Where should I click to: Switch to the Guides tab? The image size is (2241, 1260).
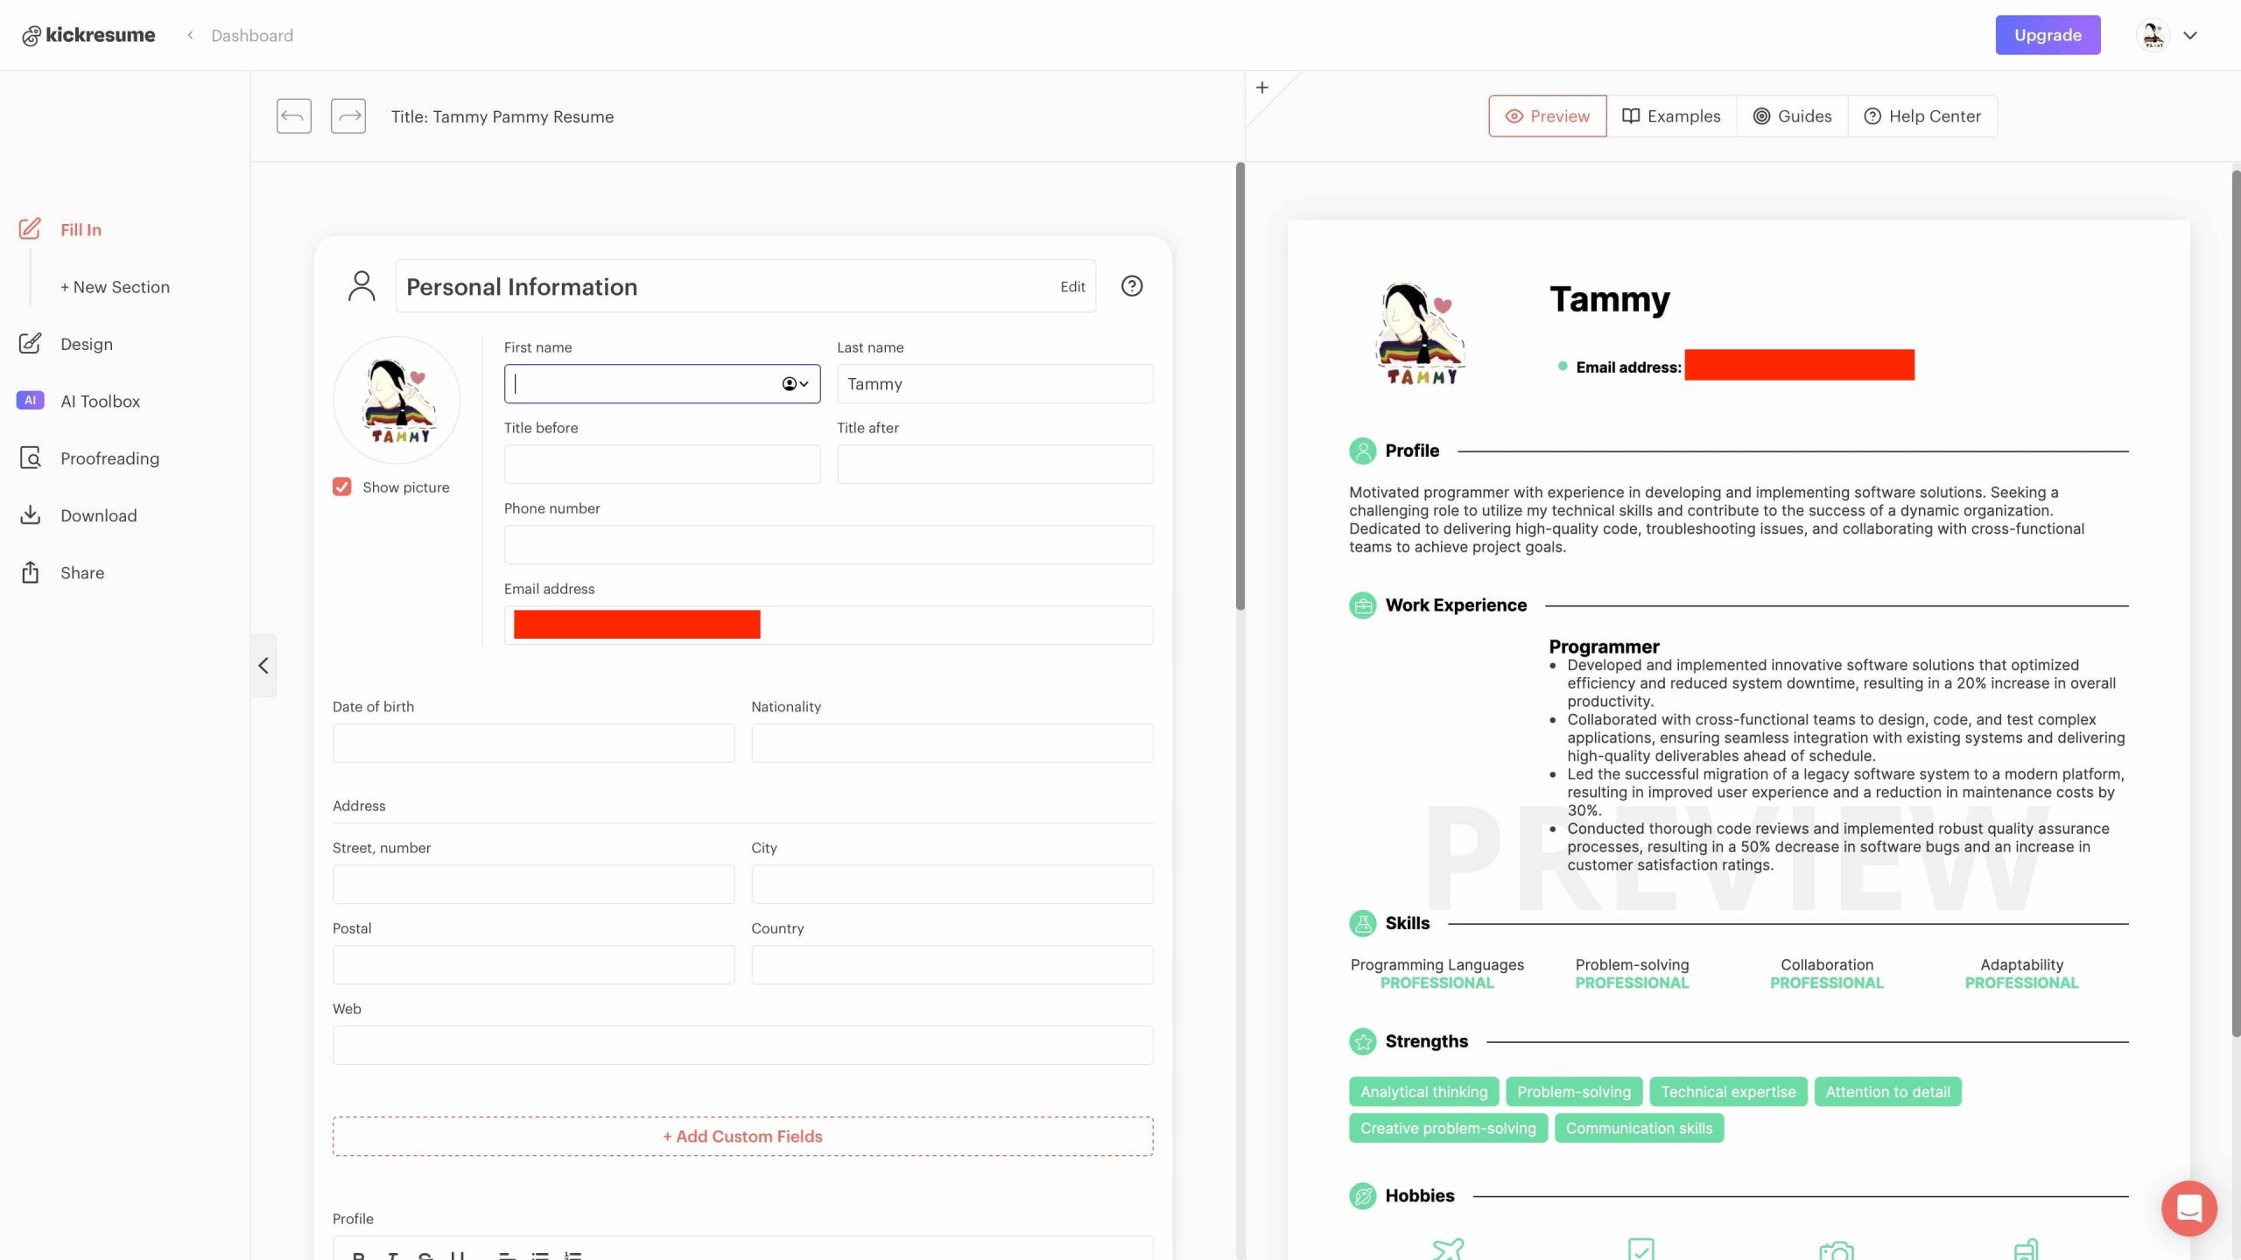click(x=1792, y=116)
